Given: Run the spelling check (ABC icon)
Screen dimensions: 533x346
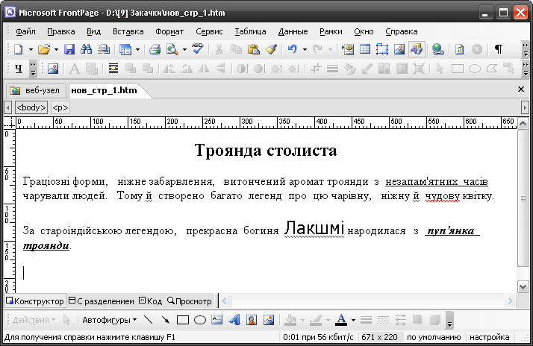Looking at the screenshot, I should pyautogui.click(x=197, y=49).
